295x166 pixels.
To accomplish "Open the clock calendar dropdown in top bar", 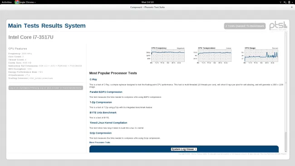I will [x=147, y=2].
